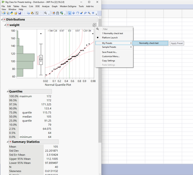The height and width of the screenshot is (175, 193).
Task: Click the save disk icon
Action: coord(19,13)
